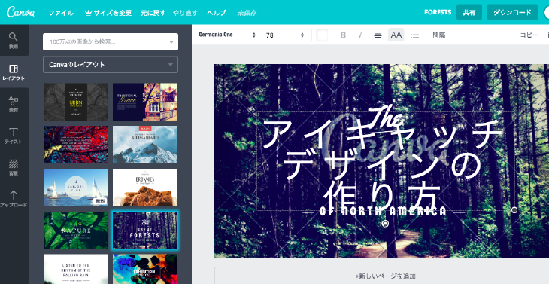Viewport: 549px width, 284px height.
Task: Click the ダウンロード button
Action: pyautogui.click(x=512, y=12)
